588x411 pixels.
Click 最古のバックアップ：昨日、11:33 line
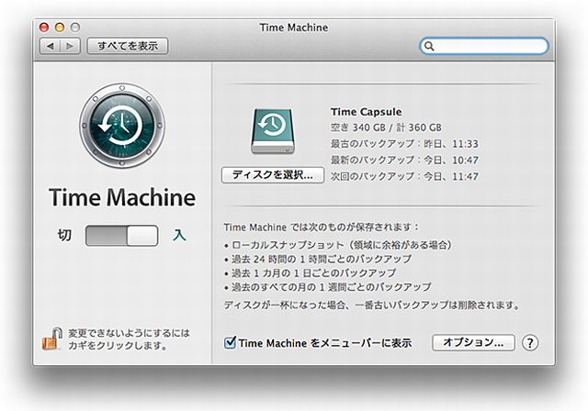pyautogui.click(x=404, y=144)
